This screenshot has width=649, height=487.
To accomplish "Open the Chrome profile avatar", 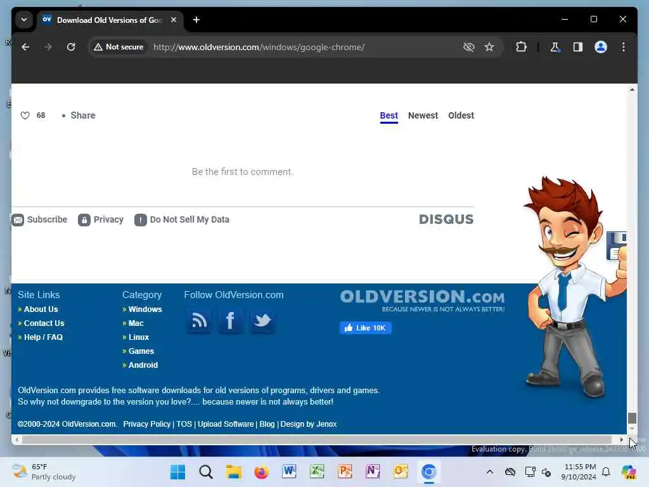I will (x=601, y=47).
